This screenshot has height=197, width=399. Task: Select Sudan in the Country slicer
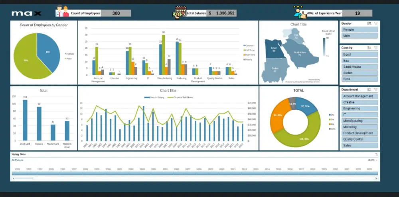point(359,72)
